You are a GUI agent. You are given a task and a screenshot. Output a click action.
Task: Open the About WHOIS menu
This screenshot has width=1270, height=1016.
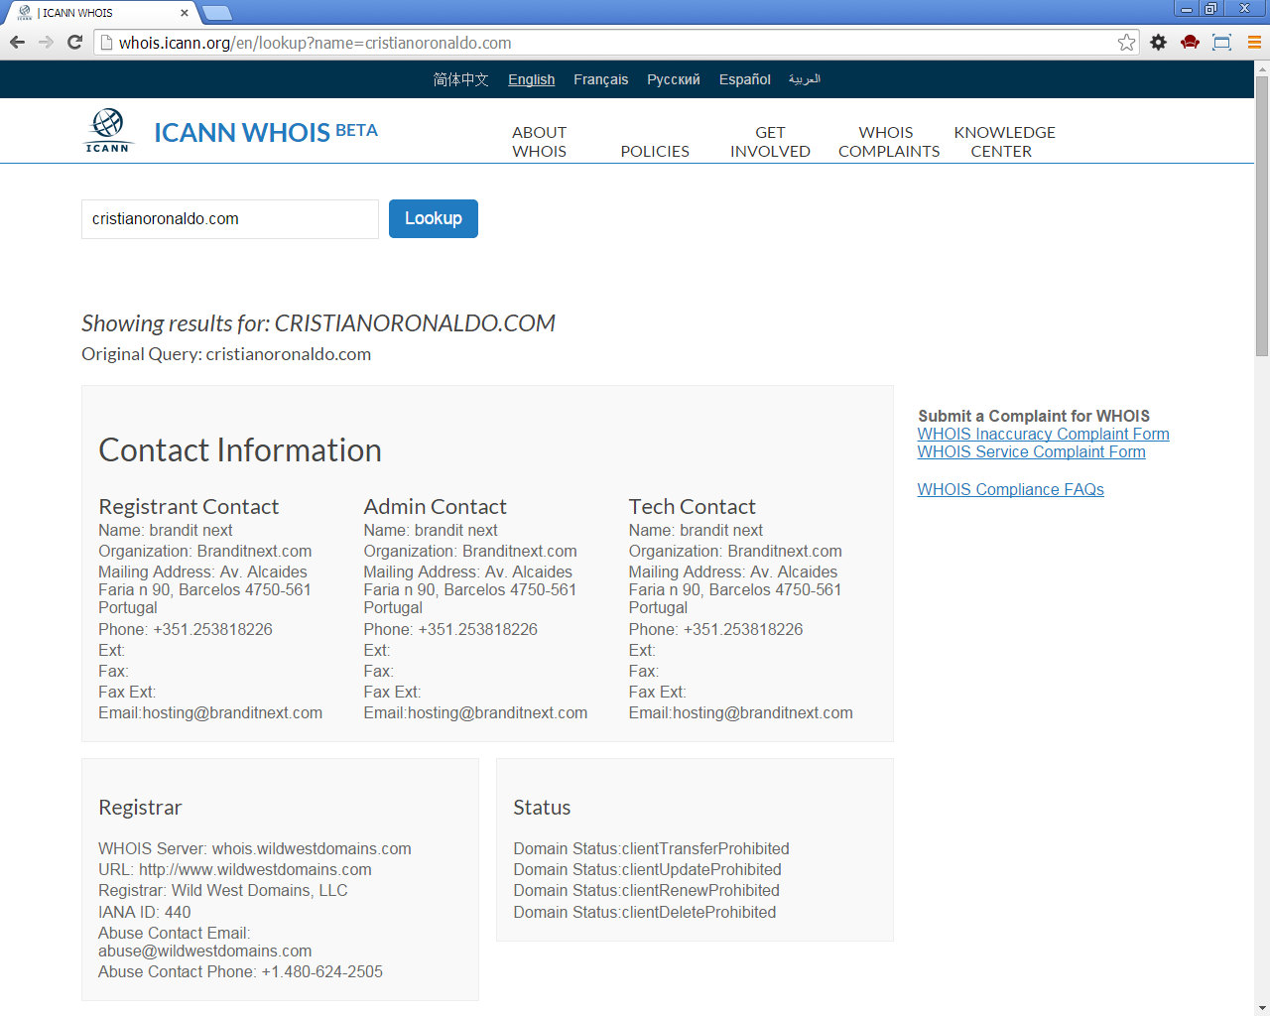click(540, 142)
